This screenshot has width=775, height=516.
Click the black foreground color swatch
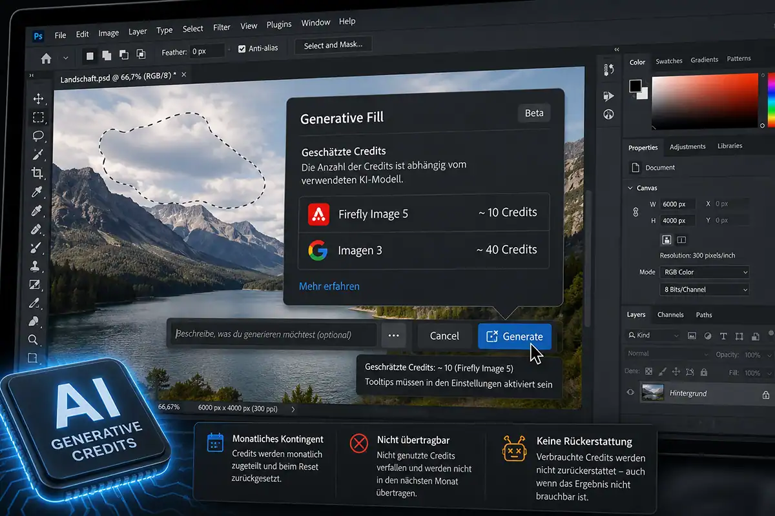[635, 86]
